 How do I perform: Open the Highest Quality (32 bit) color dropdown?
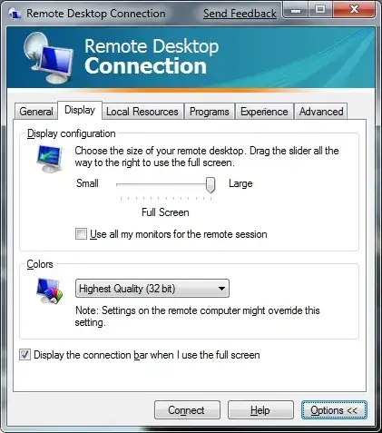click(152, 289)
